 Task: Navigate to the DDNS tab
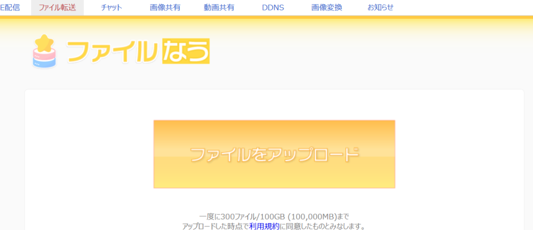pos(273,7)
